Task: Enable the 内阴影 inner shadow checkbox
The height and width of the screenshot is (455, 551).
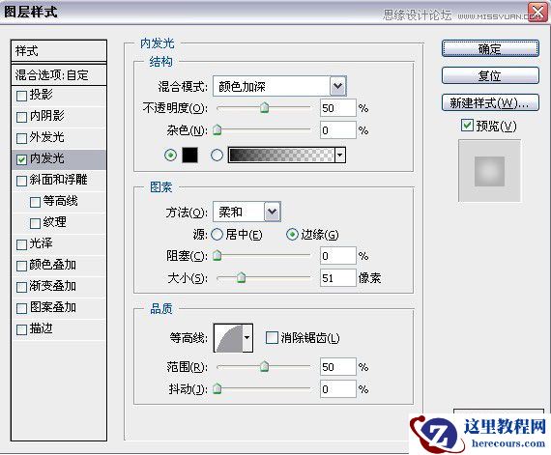Action: click(x=22, y=117)
